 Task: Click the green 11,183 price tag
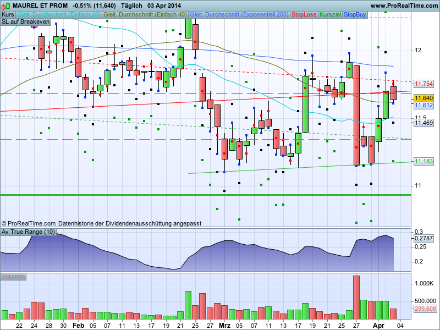424,161
